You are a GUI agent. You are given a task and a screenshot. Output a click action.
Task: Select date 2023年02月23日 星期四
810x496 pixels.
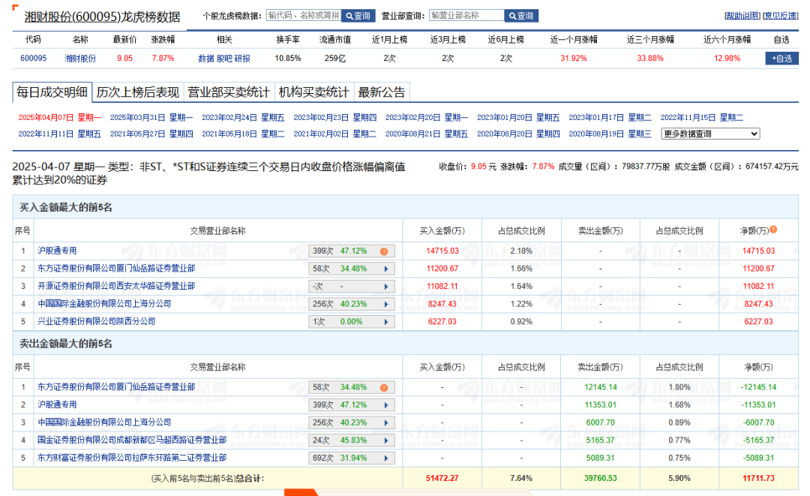[334, 118]
